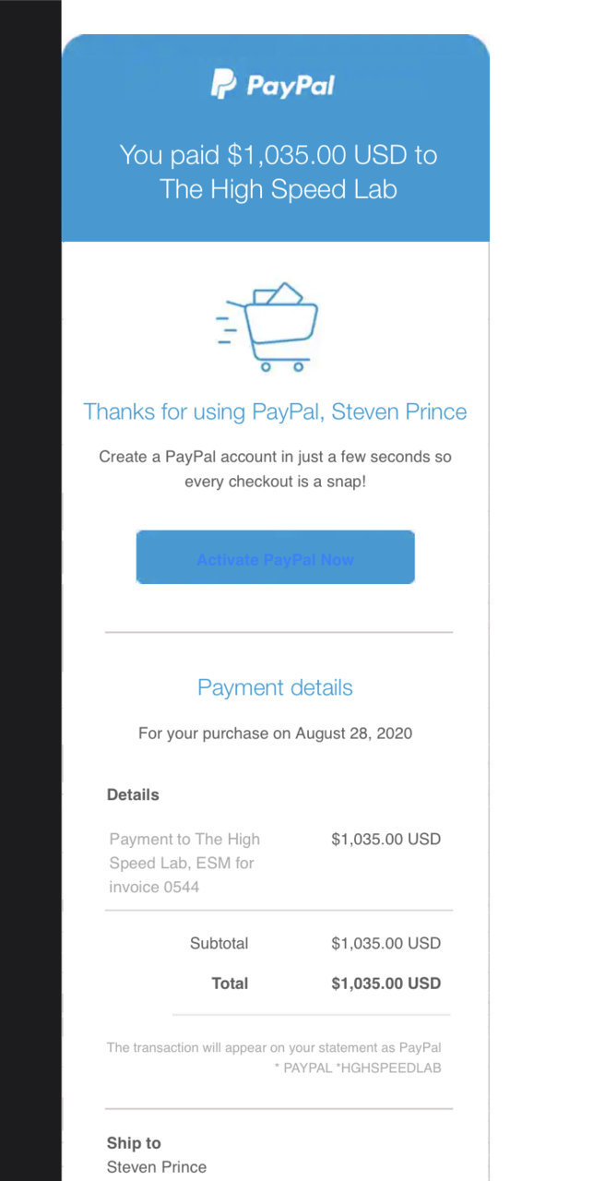The width and height of the screenshot is (605, 1181).
Task: Click 'The High Speed Lab' in the header
Action: click(x=278, y=190)
